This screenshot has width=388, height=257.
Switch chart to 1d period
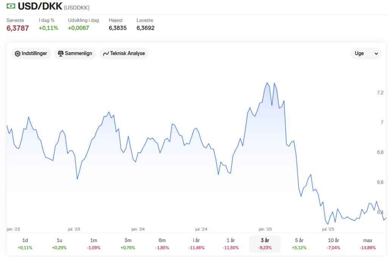click(25, 244)
